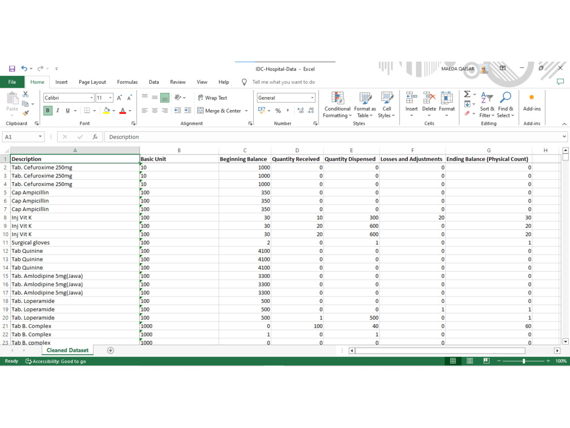Toggle Italic formatting
This screenshot has height=428, width=570.
point(58,110)
